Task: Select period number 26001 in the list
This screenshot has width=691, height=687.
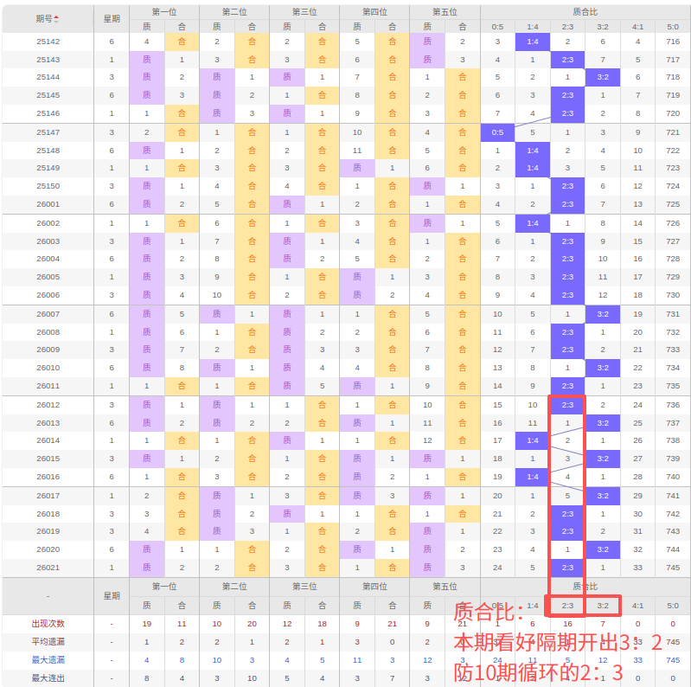Action: click(x=48, y=204)
